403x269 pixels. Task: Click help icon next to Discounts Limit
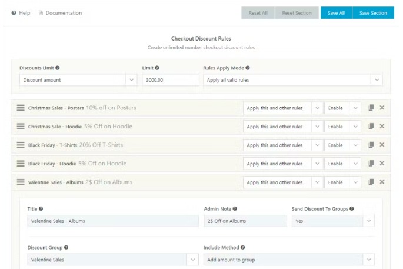[57, 68]
